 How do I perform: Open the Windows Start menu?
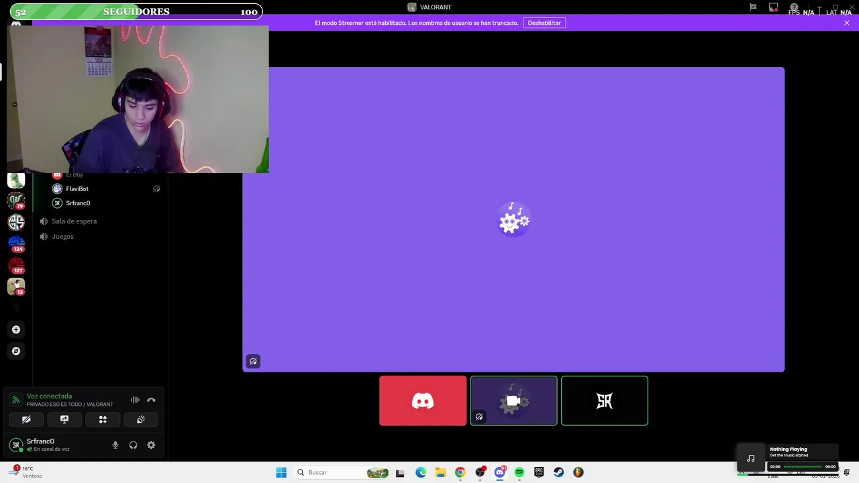click(281, 472)
